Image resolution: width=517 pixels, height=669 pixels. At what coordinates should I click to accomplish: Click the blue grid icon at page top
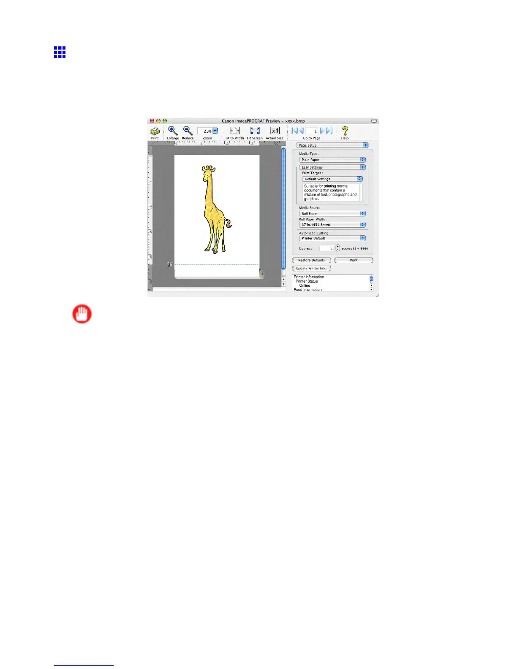click(60, 52)
